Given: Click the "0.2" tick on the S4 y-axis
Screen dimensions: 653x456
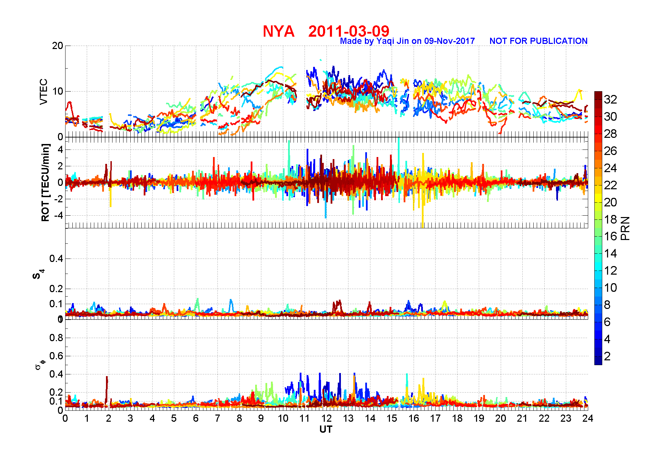Looking at the screenshot, I should click(56, 289).
